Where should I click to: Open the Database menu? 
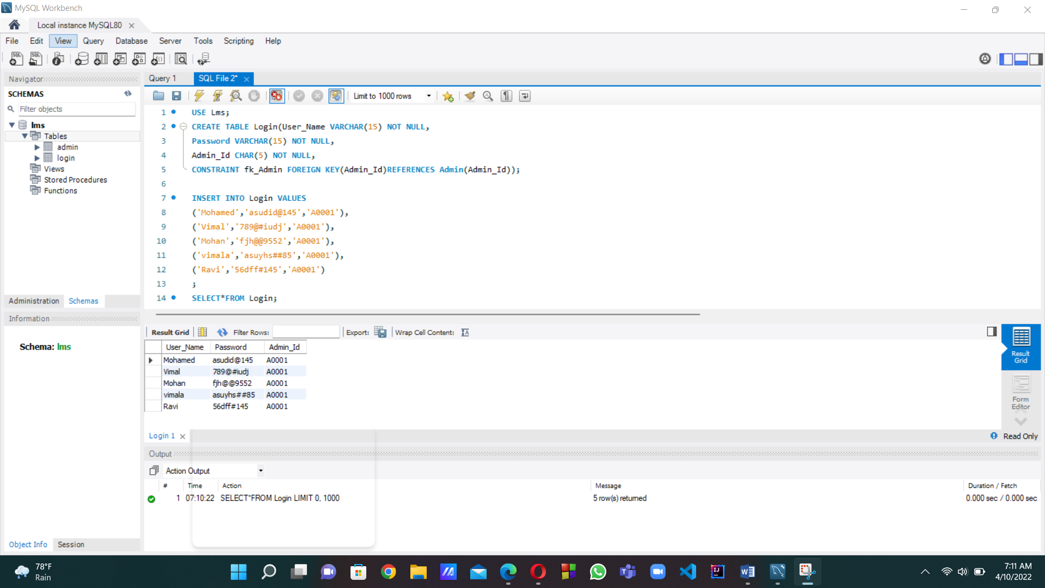click(x=131, y=41)
